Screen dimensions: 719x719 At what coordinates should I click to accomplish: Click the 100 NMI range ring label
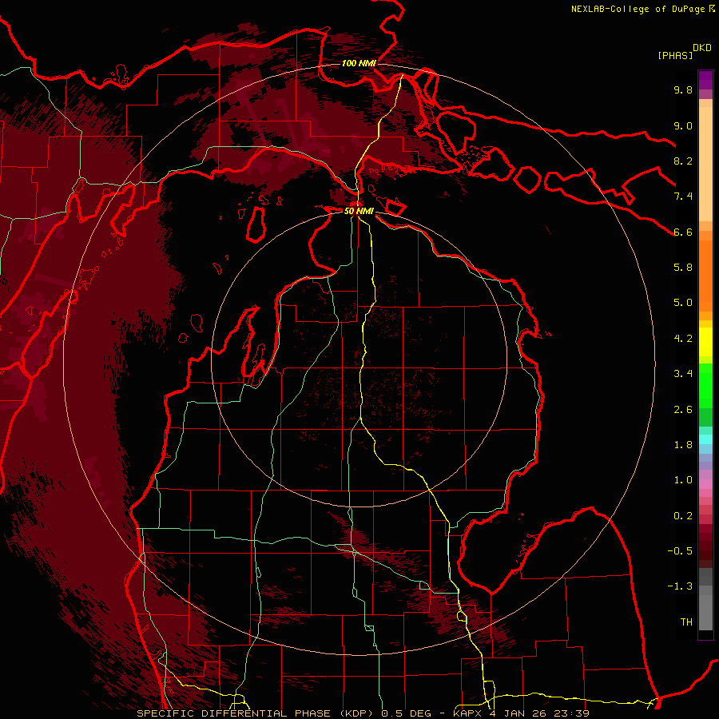[x=358, y=63]
